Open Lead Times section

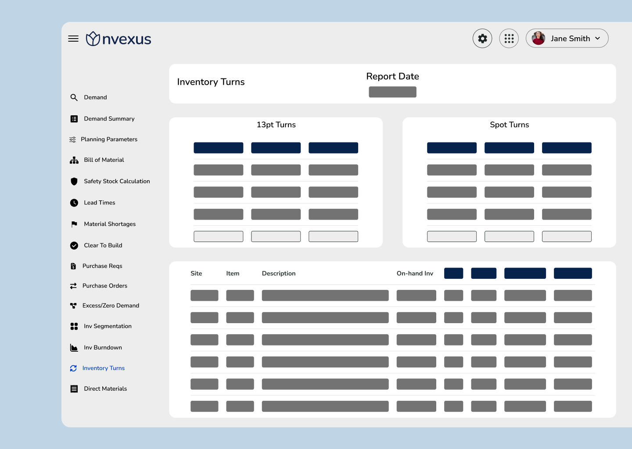100,203
